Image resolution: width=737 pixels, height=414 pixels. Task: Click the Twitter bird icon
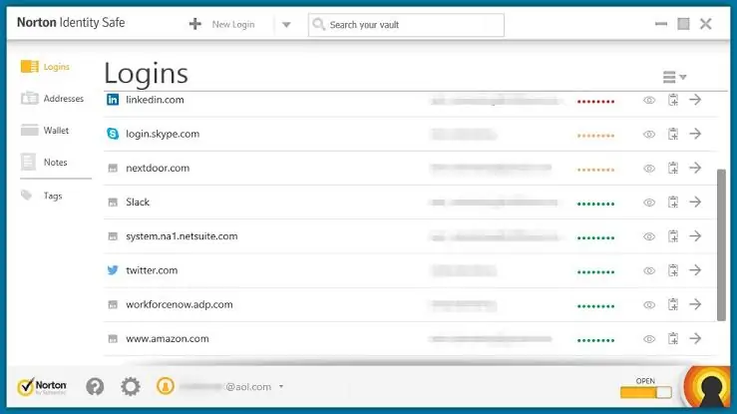point(113,270)
